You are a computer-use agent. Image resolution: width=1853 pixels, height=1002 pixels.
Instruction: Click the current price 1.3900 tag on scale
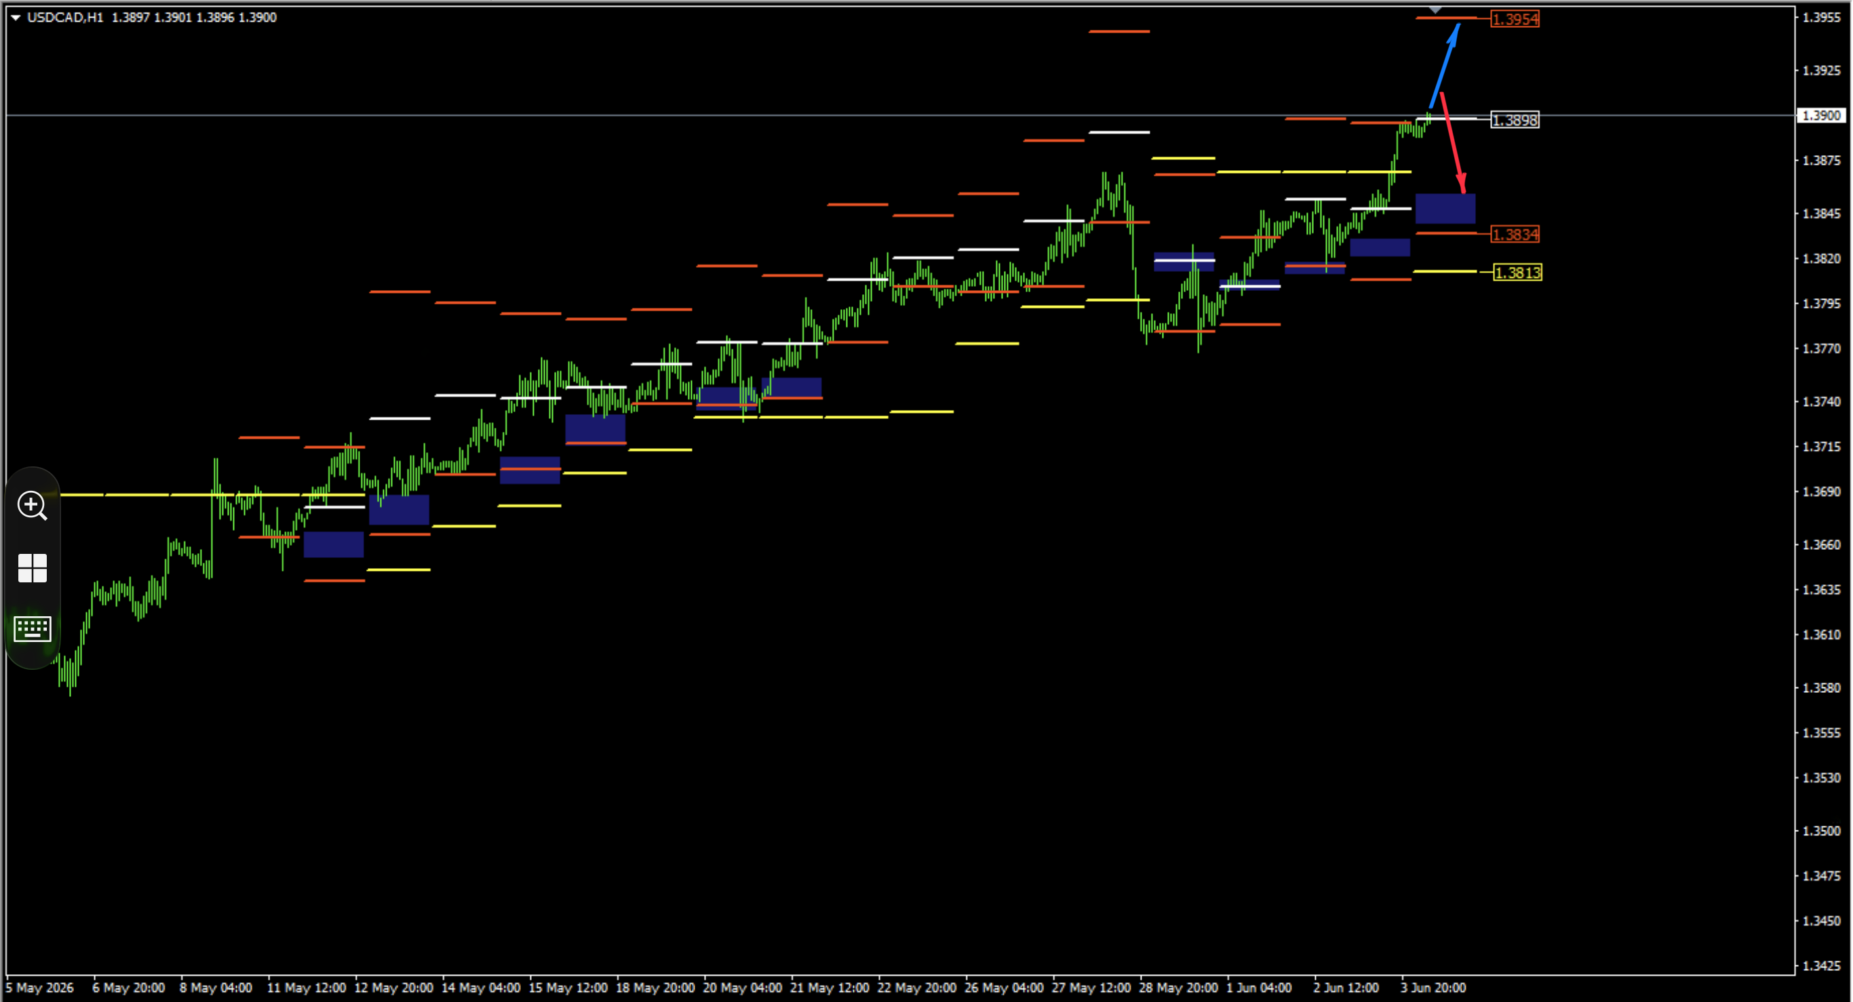click(1821, 116)
